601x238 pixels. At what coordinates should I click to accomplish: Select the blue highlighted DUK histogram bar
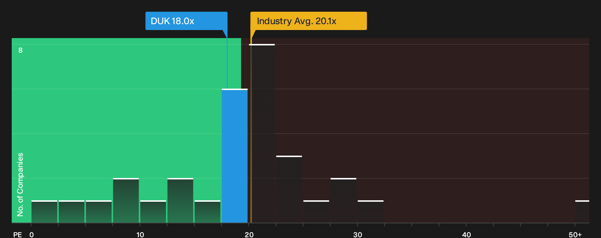(x=235, y=156)
